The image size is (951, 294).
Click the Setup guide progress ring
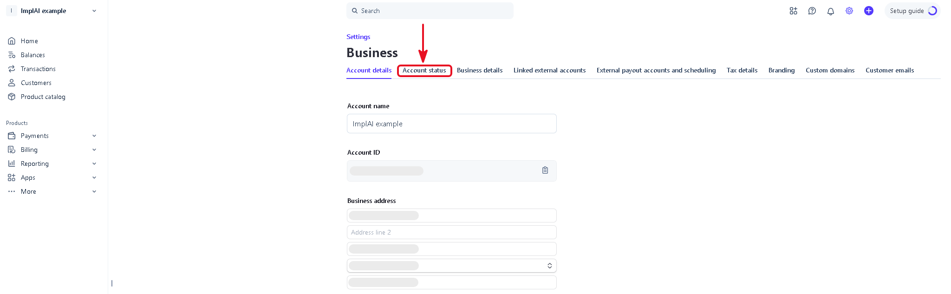pyautogui.click(x=932, y=11)
